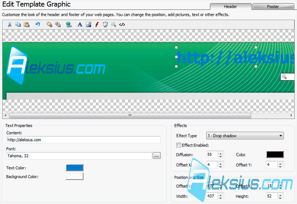Increase Width value with up arrow
297x204 pixels.
tap(221, 195)
